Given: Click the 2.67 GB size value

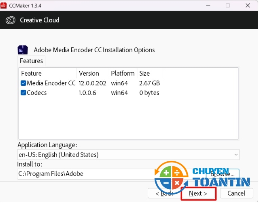Looking at the screenshot, I should tap(150, 84).
